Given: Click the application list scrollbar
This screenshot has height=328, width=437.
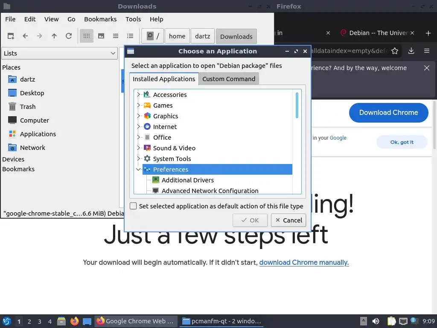Looking at the screenshot, I should click(297, 105).
